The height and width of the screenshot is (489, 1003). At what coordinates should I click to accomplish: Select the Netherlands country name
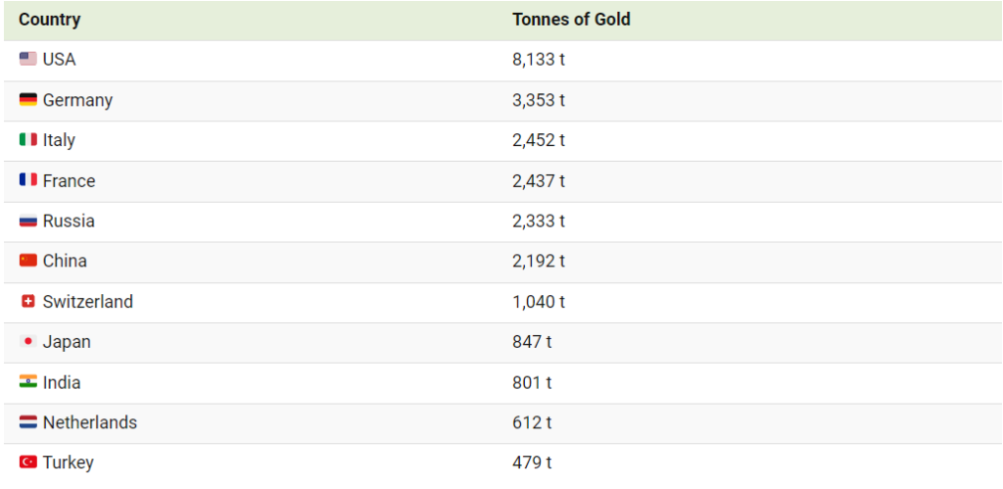[x=90, y=422]
